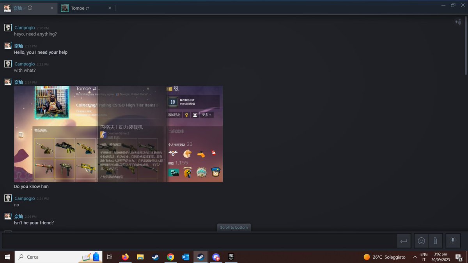The width and height of the screenshot is (468, 263).
Task: Click the Steam taskbar icon between File Explorer and Chrome
Action: pyautogui.click(x=155, y=257)
